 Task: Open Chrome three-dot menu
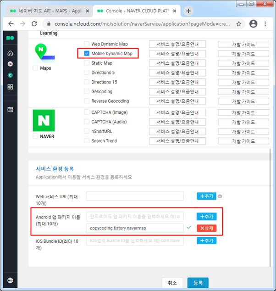coord(265,24)
